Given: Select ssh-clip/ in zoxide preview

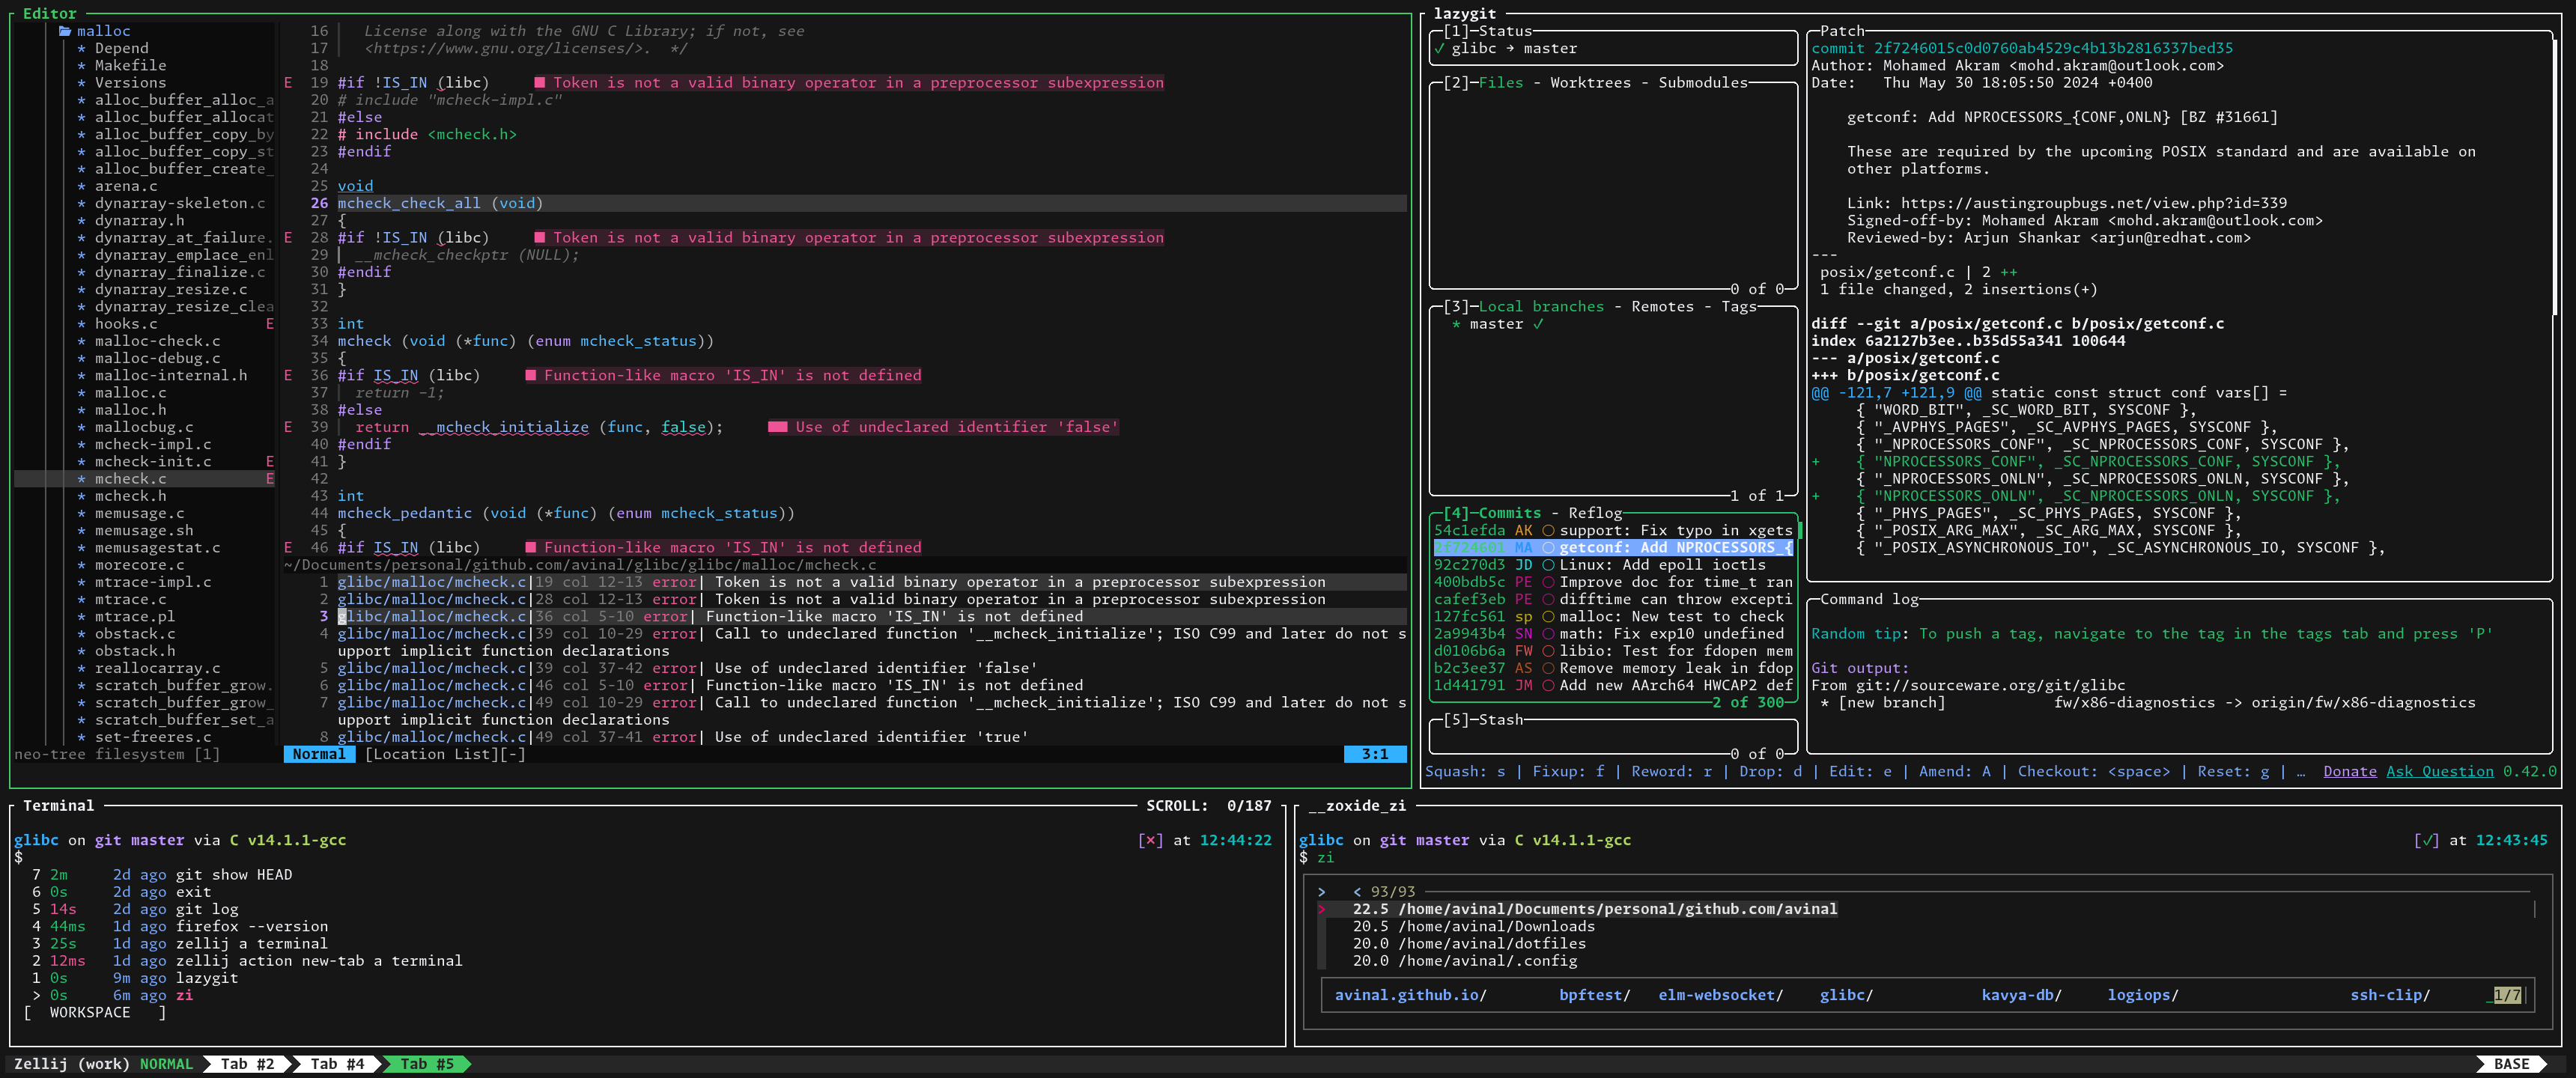Looking at the screenshot, I should click(x=2390, y=996).
